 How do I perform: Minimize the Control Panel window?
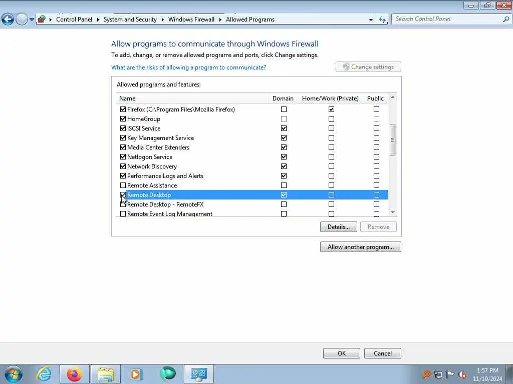(x=471, y=5)
